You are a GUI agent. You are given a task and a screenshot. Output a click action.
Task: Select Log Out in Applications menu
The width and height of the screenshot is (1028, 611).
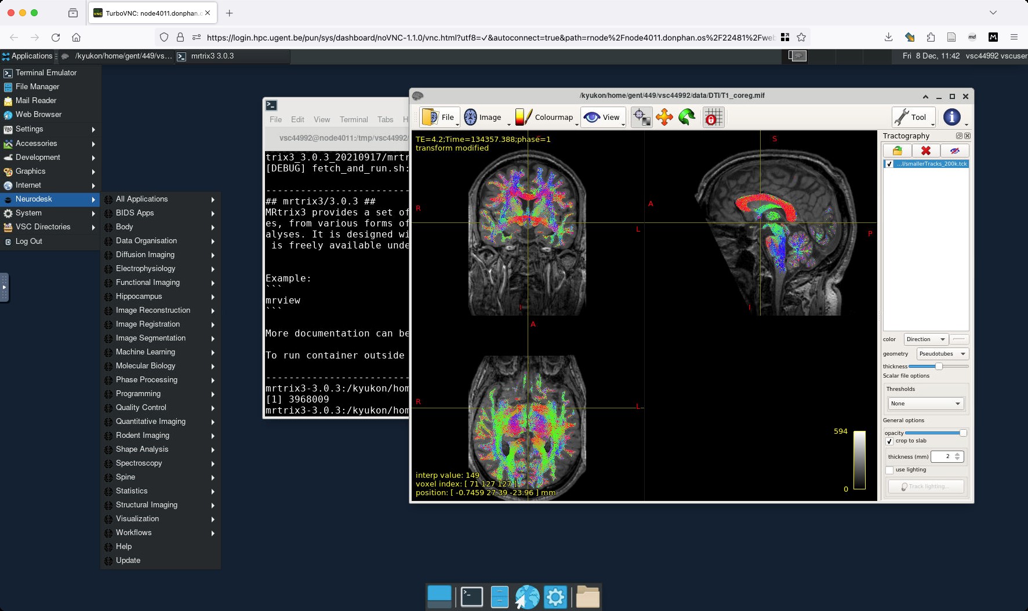(50, 242)
